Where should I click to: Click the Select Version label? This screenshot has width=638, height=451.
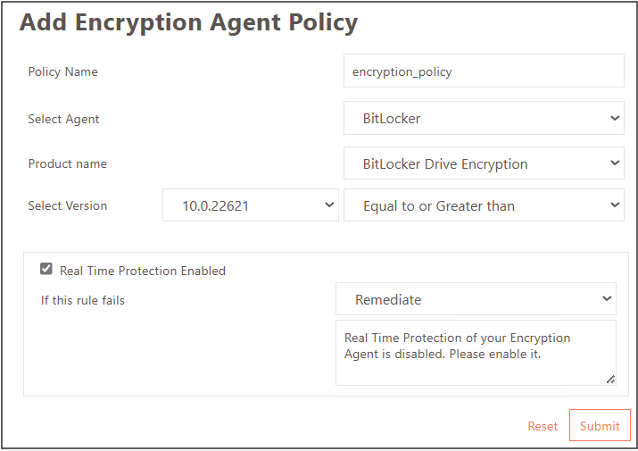(x=68, y=205)
